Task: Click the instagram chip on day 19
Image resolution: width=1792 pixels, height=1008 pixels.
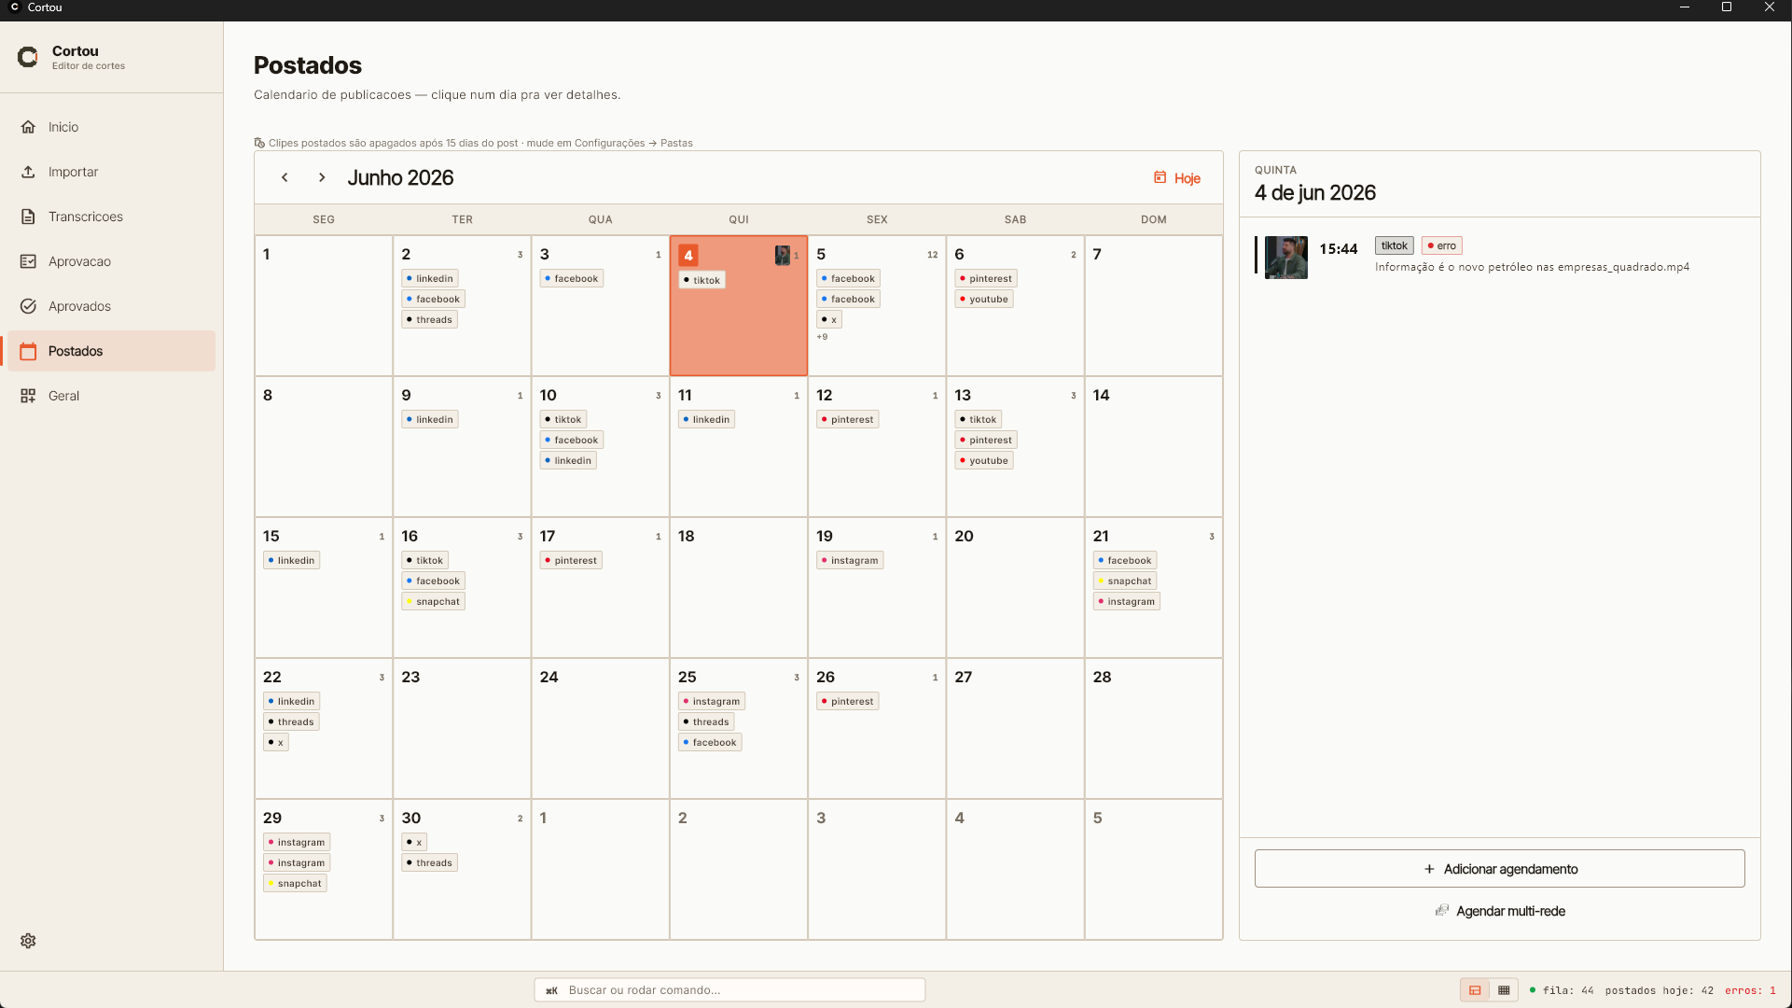Action: 850,560
